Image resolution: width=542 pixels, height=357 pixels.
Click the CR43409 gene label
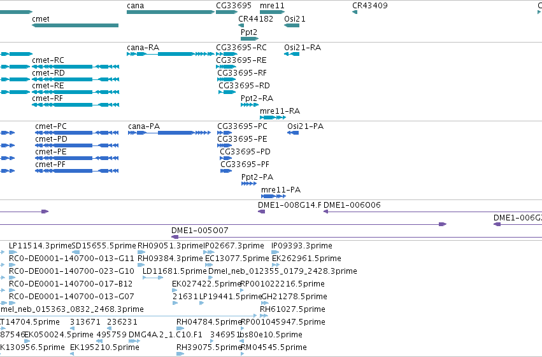click(370, 6)
